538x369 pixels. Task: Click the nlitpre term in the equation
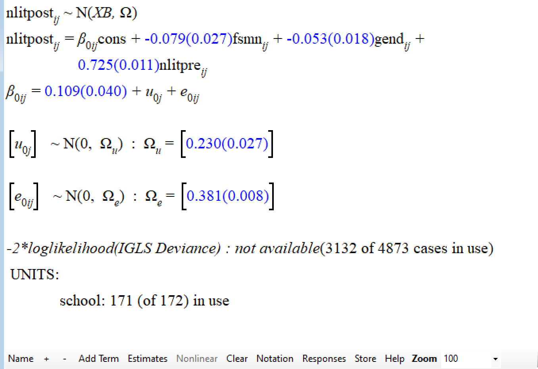(x=180, y=65)
